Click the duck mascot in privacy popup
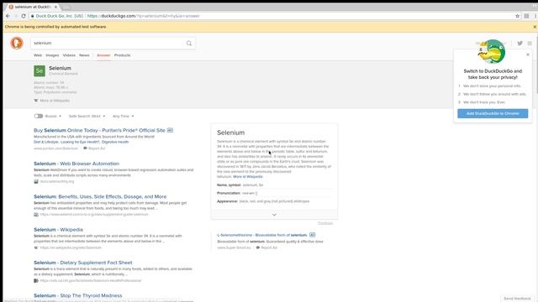538x302 pixels. point(492,51)
